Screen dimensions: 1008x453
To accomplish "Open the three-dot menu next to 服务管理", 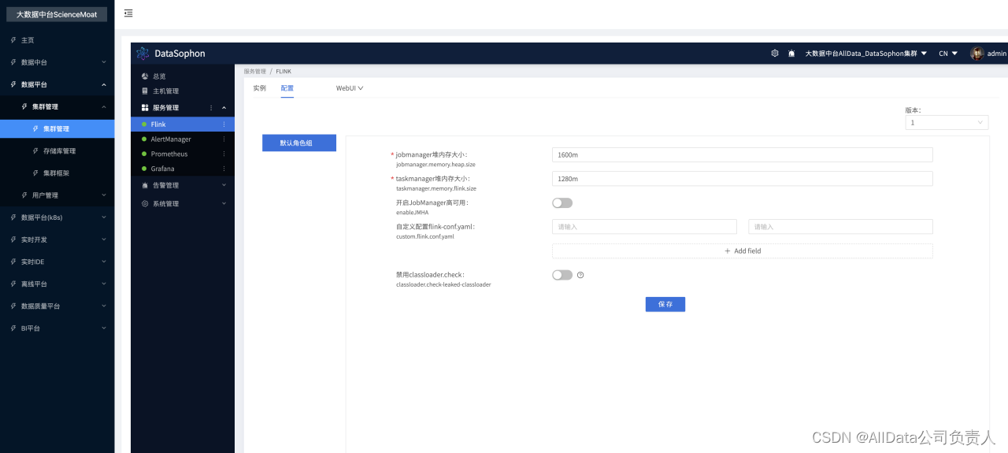I will pos(211,108).
